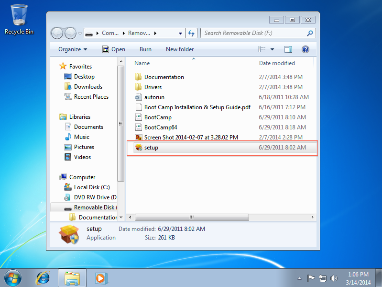Open the recent pages dropdown arrow
This screenshot has height=287, width=382.
click(80, 34)
